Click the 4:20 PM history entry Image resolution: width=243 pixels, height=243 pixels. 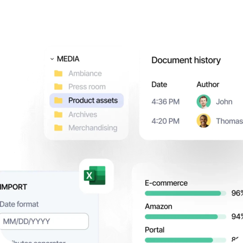[165, 121]
